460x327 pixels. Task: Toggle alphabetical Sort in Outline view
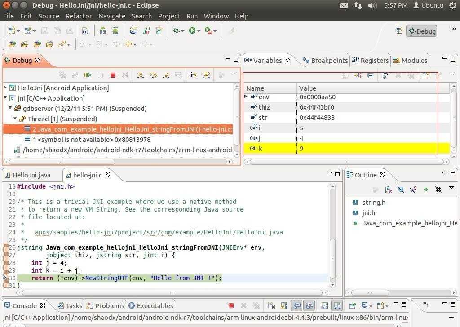click(x=388, y=190)
